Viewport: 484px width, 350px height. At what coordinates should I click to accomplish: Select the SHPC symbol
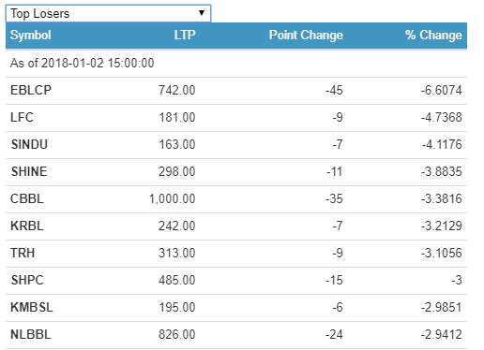pos(27,281)
